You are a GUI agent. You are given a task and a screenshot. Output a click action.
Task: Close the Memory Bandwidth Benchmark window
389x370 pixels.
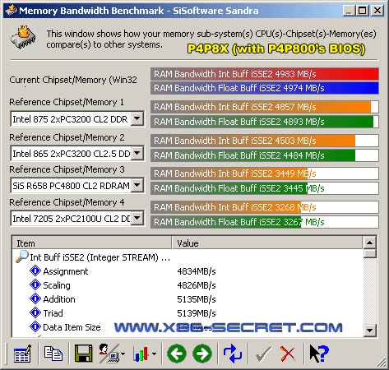coord(377,11)
